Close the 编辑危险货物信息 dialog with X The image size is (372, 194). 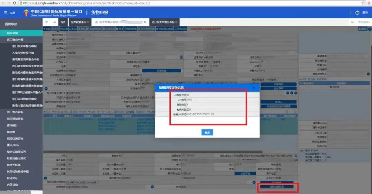coord(254,88)
